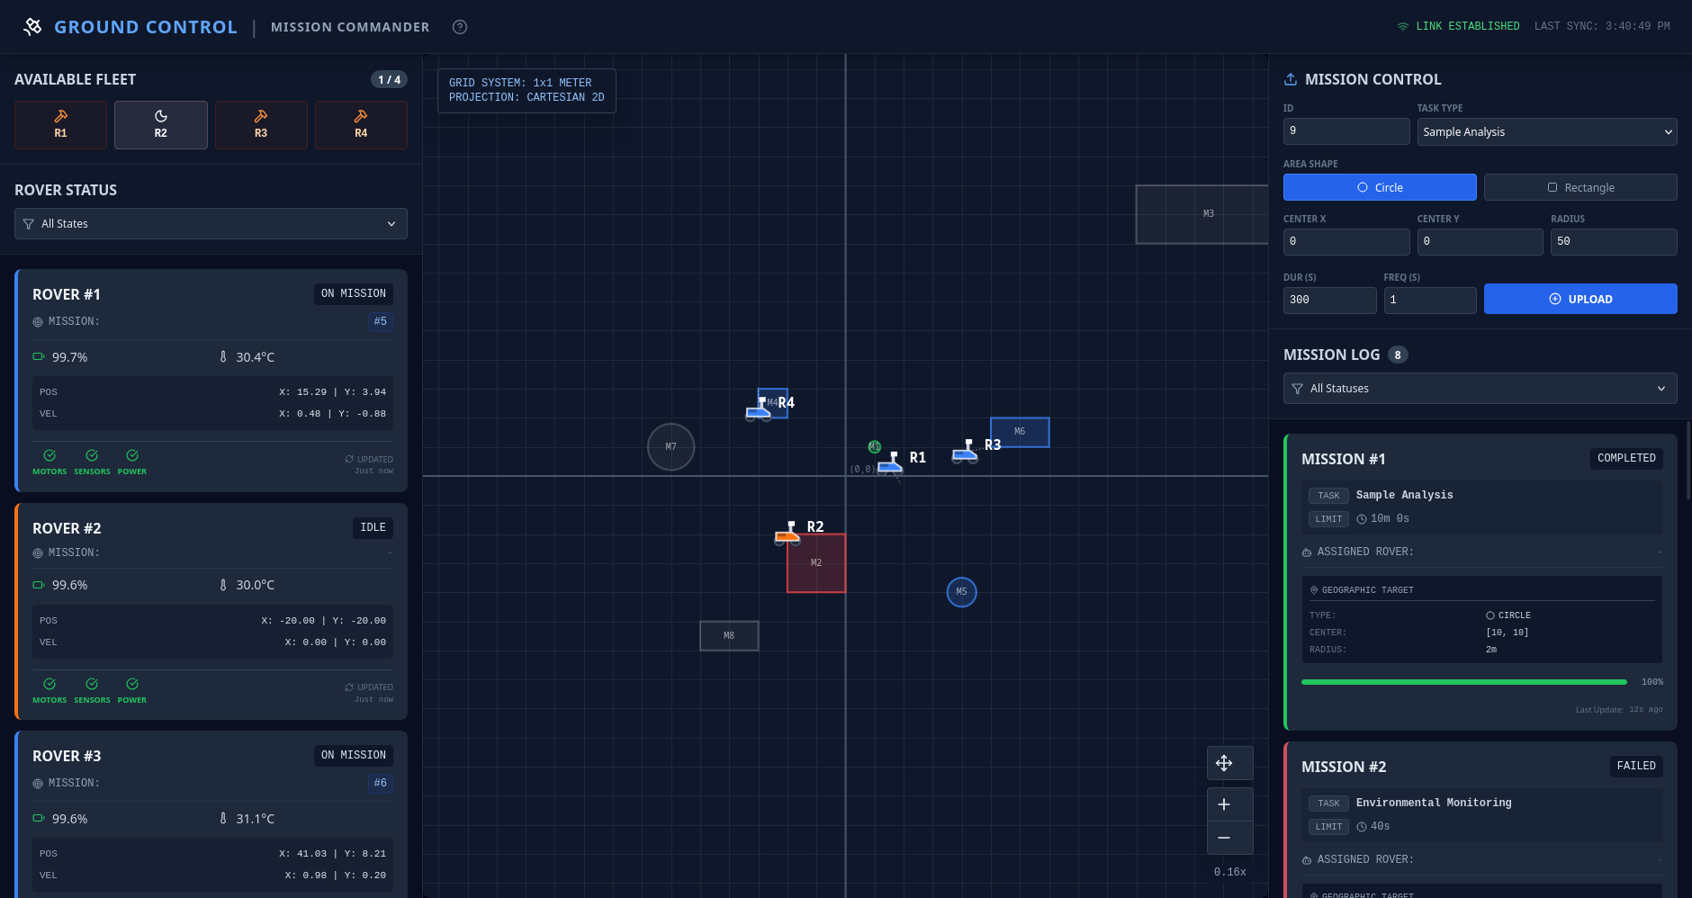Click the Ground Control satellite logo
The image size is (1692, 898).
(x=33, y=27)
